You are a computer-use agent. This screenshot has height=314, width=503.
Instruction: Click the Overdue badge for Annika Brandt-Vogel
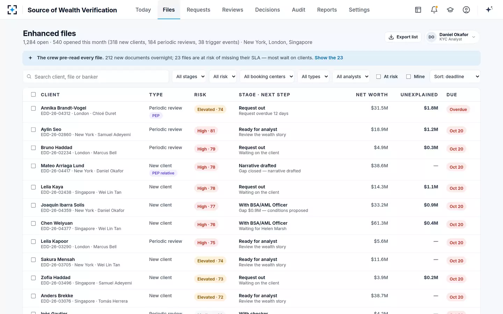(x=458, y=110)
